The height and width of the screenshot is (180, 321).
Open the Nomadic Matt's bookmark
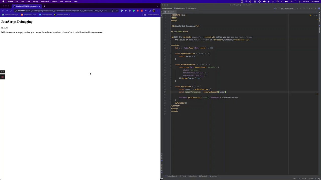(63, 14)
